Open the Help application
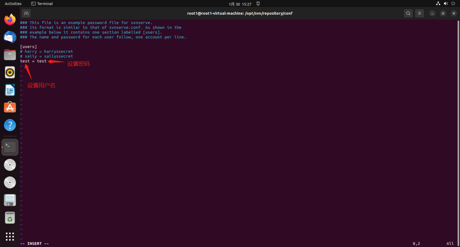 (10, 125)
